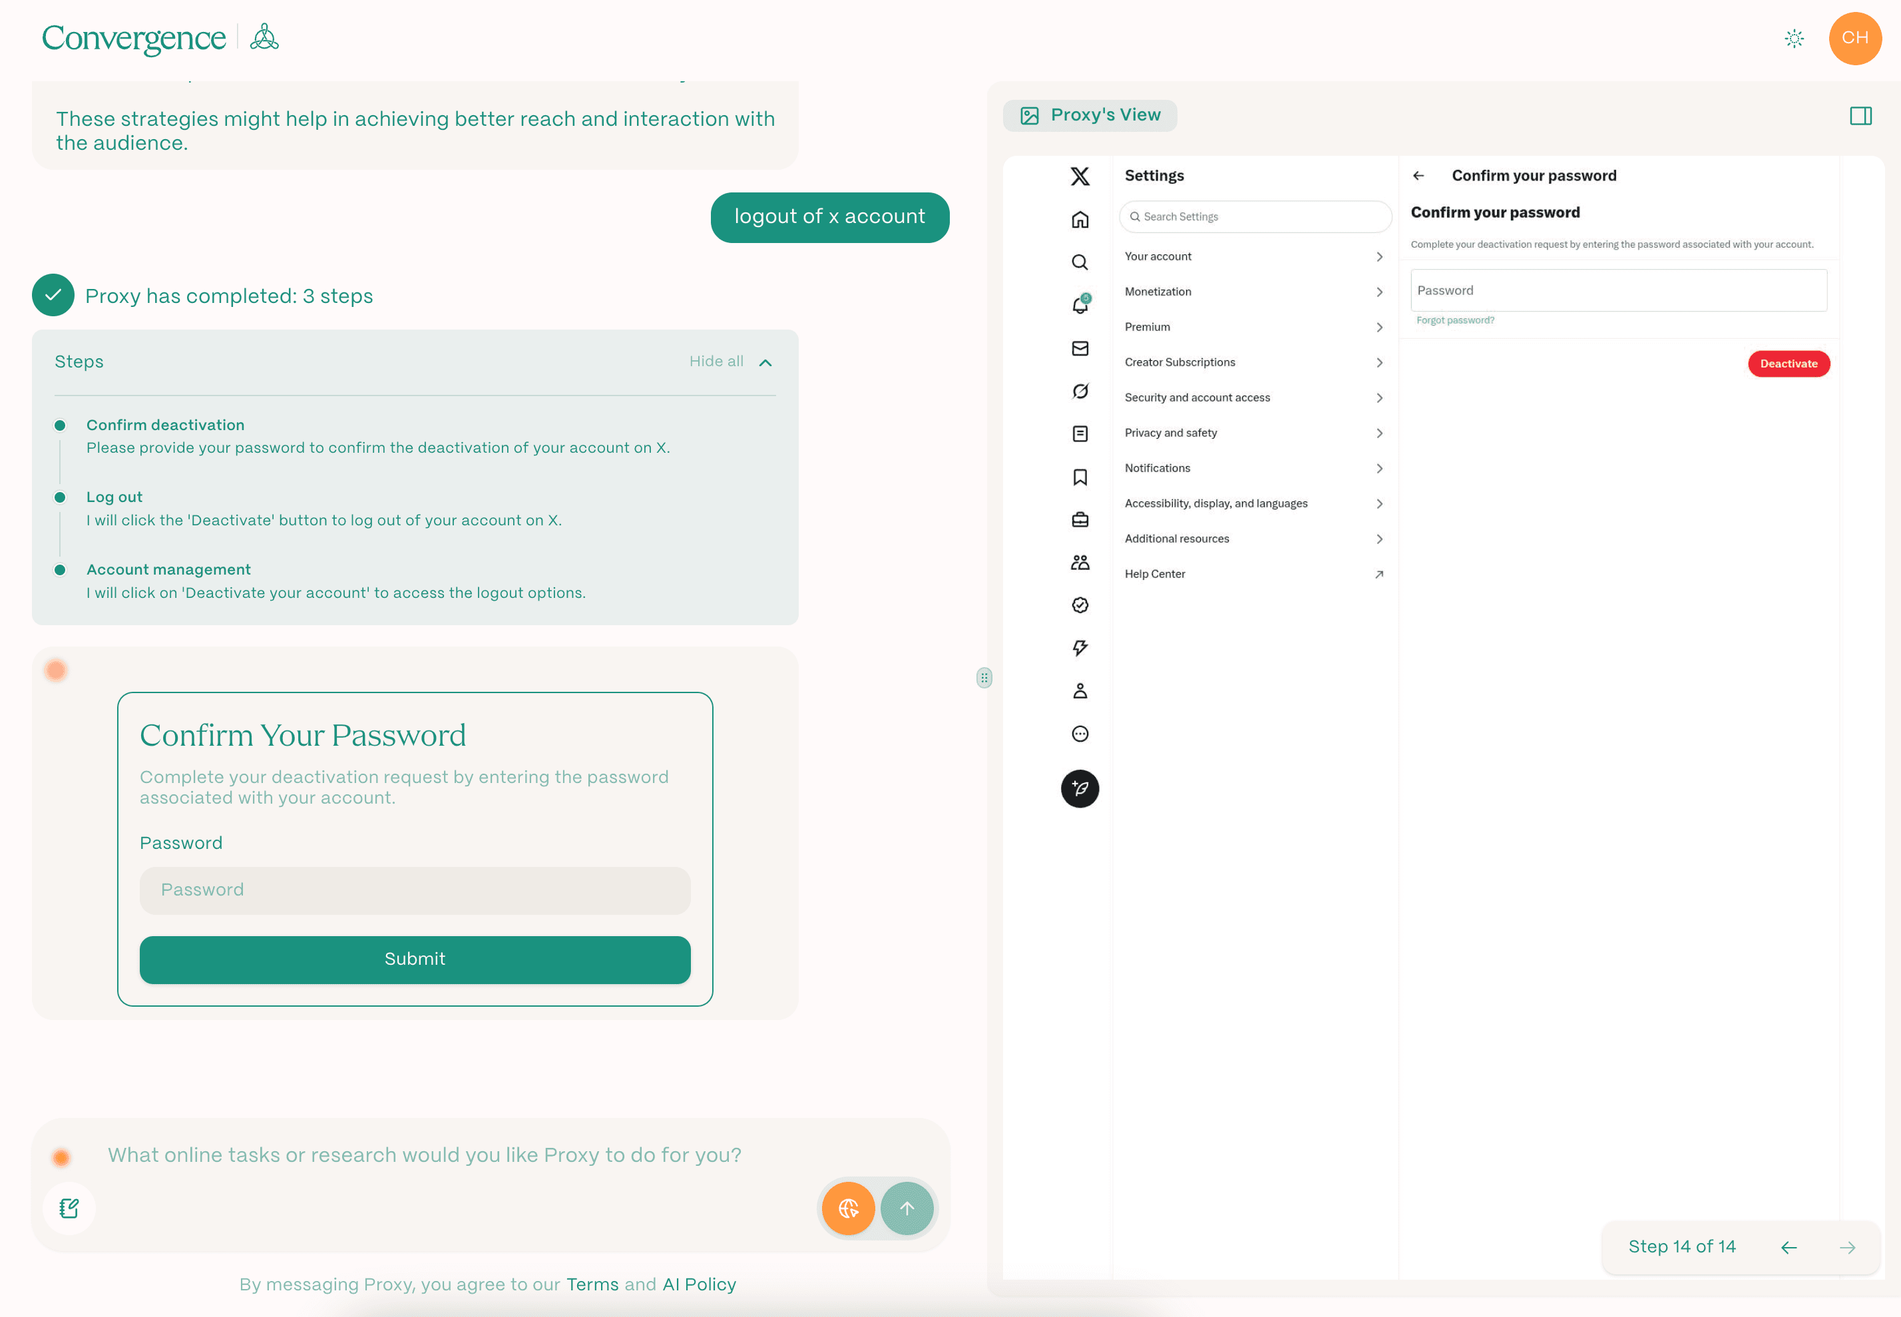Expand Security and account access settings

[x=1253, y=397]
